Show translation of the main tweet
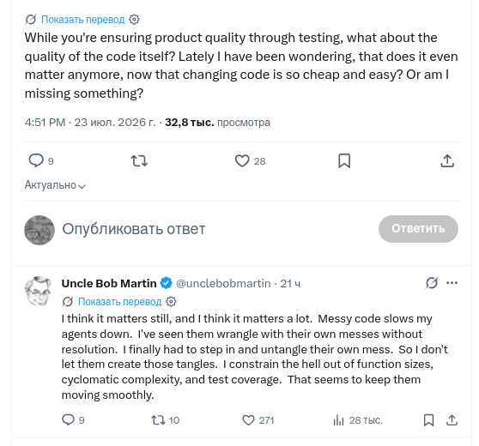 coord(82,20)
